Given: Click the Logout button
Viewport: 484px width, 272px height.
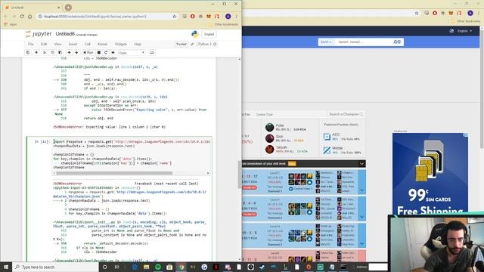Looking at the screenshot, I should point(209,34).
